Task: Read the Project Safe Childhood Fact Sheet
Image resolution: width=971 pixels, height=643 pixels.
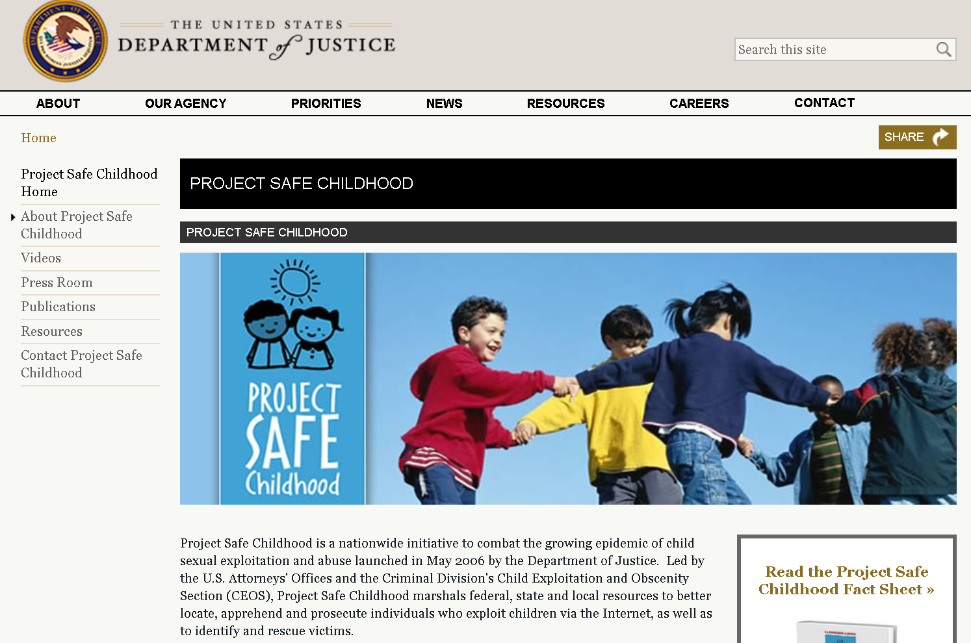Action: tap(846, 580)
